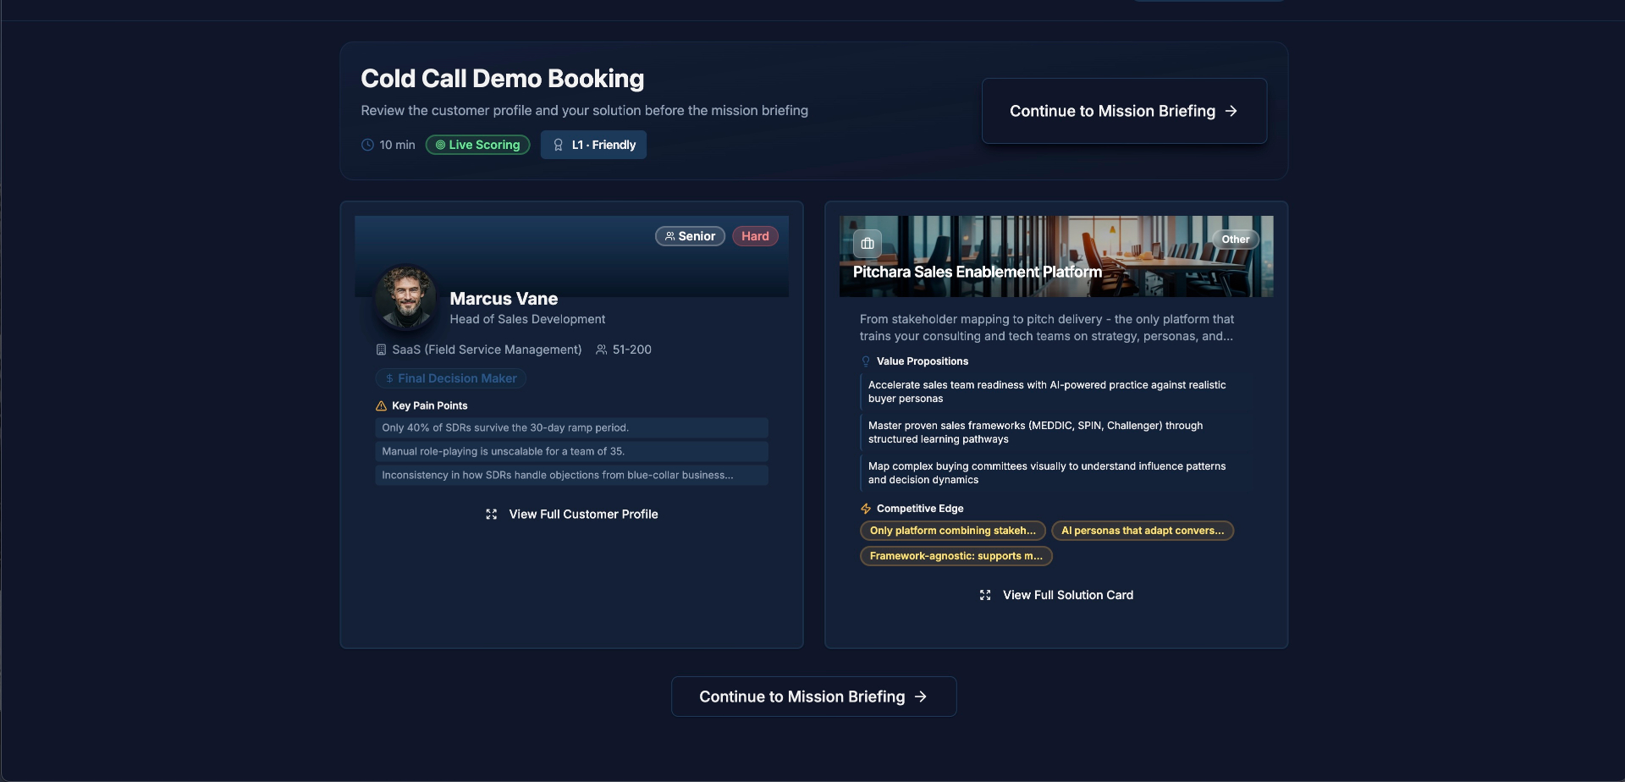Click Marcus Vane's avatar photo
Screen dimensions: 1625x782
point(406,297)
